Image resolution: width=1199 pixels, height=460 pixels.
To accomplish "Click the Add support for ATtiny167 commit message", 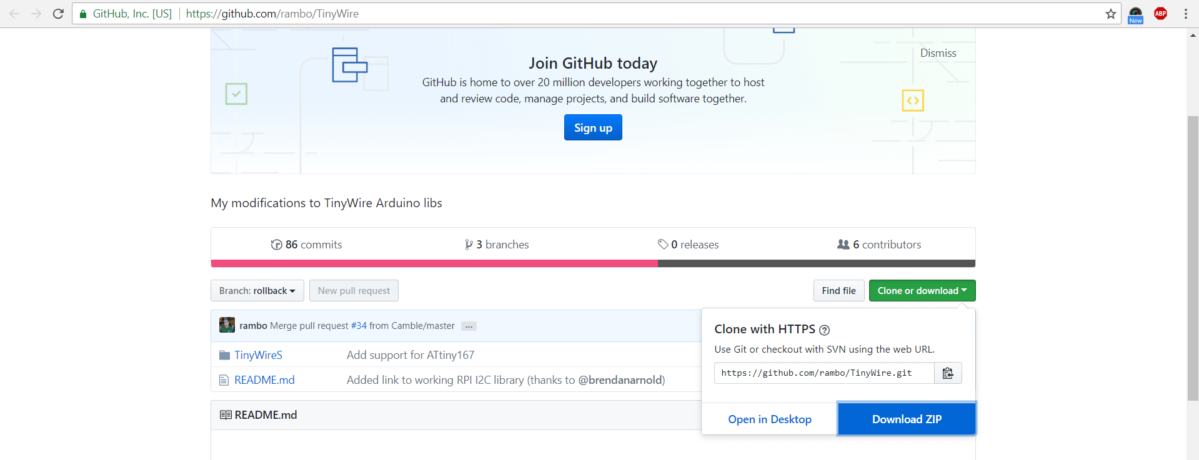I will [x=410, y=355].
